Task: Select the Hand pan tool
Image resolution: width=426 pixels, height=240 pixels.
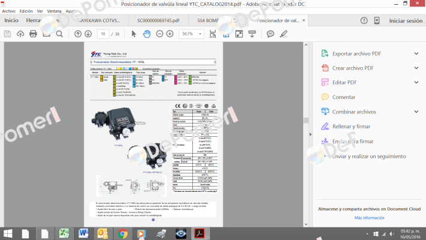Action: click(147, 34)
